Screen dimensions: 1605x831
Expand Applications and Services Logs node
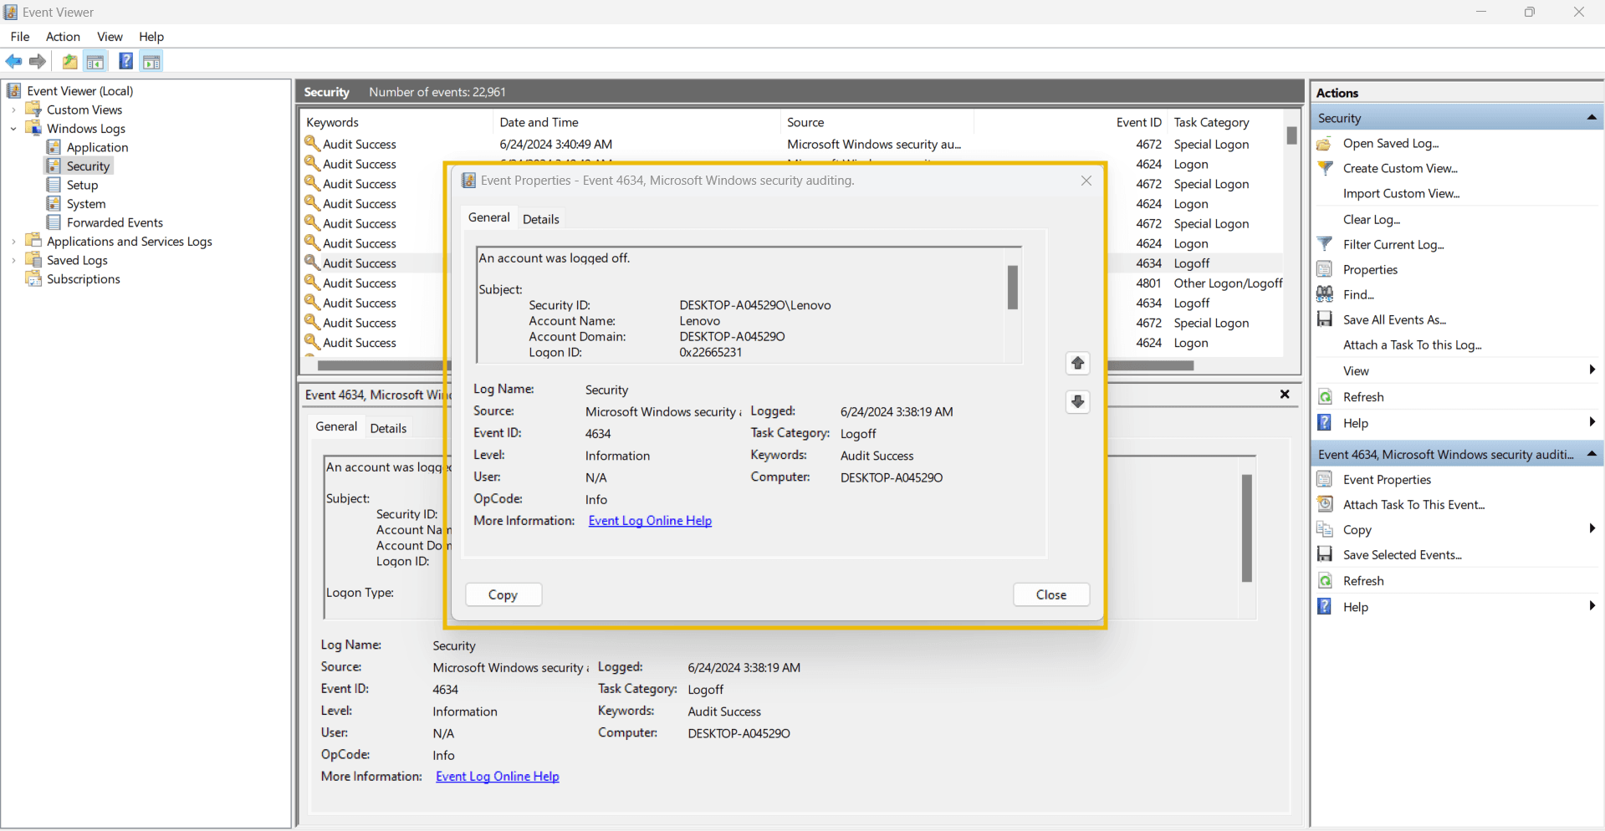coord(13,242)
